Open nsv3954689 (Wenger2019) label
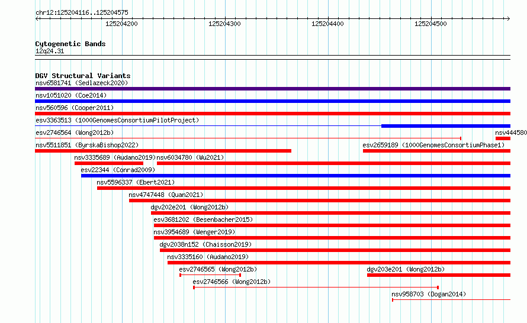This screenshot has height=323, width=527. pos(194,232)
